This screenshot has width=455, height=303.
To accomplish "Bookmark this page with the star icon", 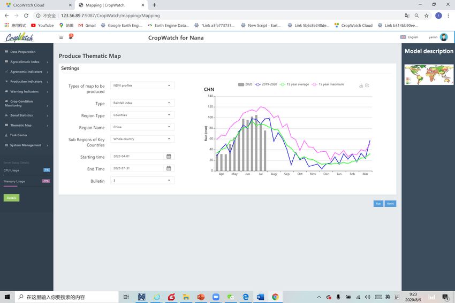I will pos(426,15).
